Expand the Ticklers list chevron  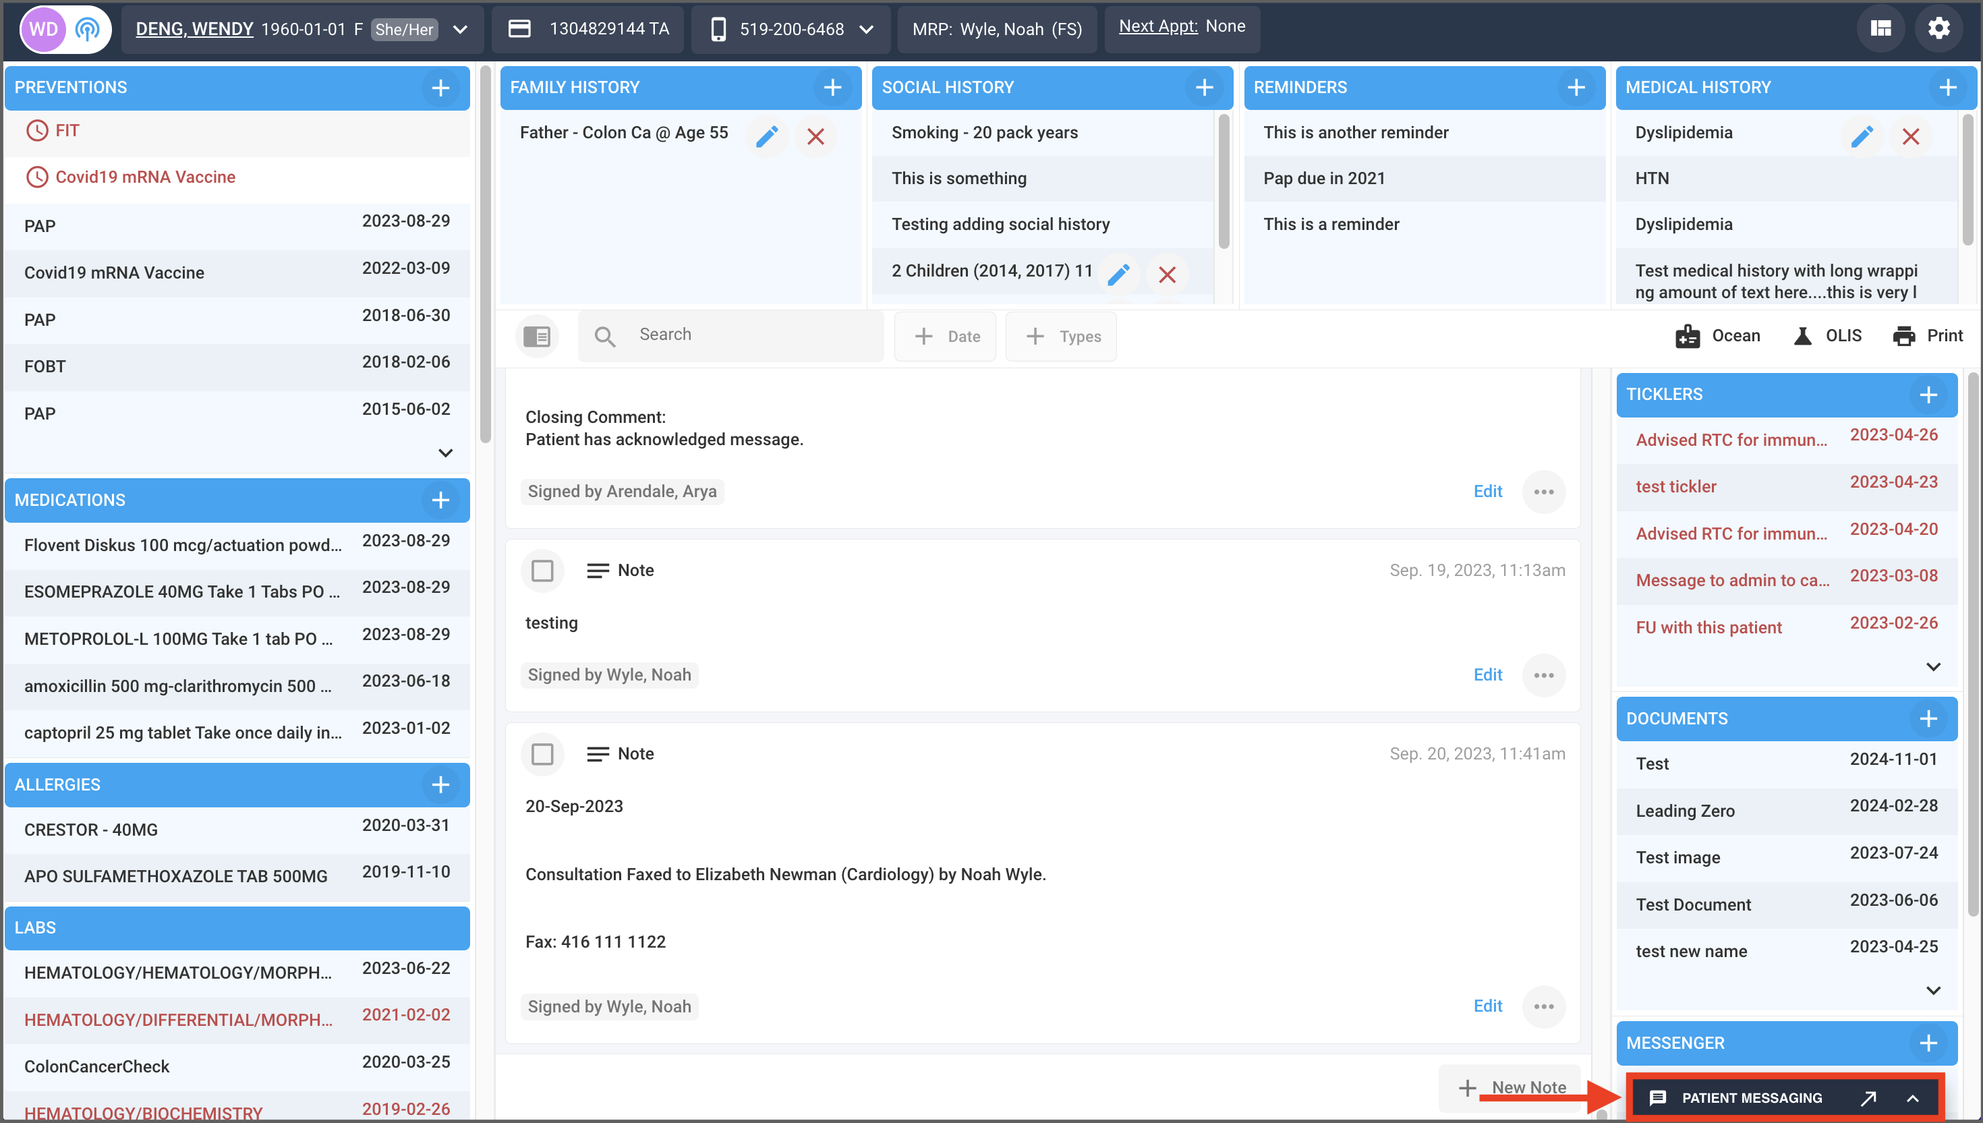1933,666
